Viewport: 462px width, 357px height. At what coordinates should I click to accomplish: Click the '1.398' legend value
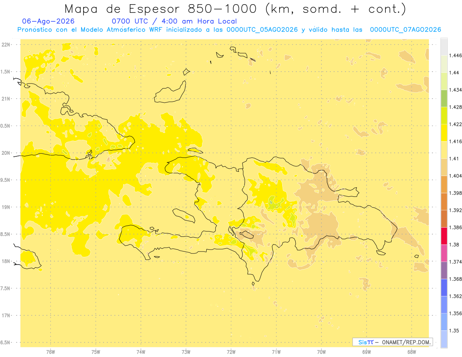click(x=455, y=193)
